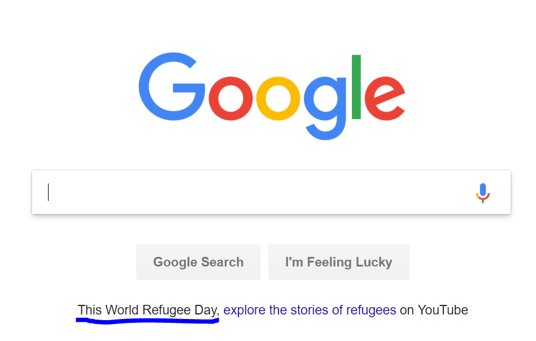536x341 pixels.
Task: Click the word Search on Google Search button
Action: coord(222,262)
